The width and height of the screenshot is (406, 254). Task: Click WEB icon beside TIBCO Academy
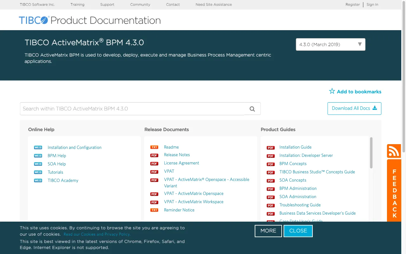click(x=38, y=181)
